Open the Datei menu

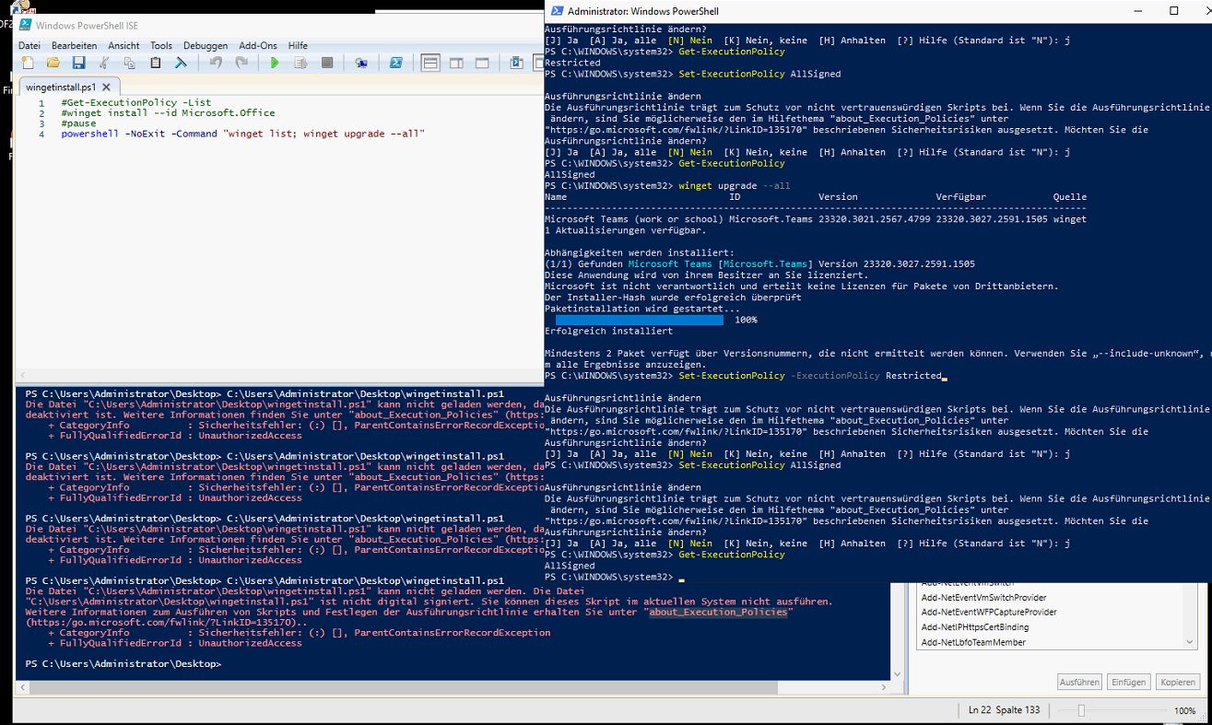tap(29, 45)
